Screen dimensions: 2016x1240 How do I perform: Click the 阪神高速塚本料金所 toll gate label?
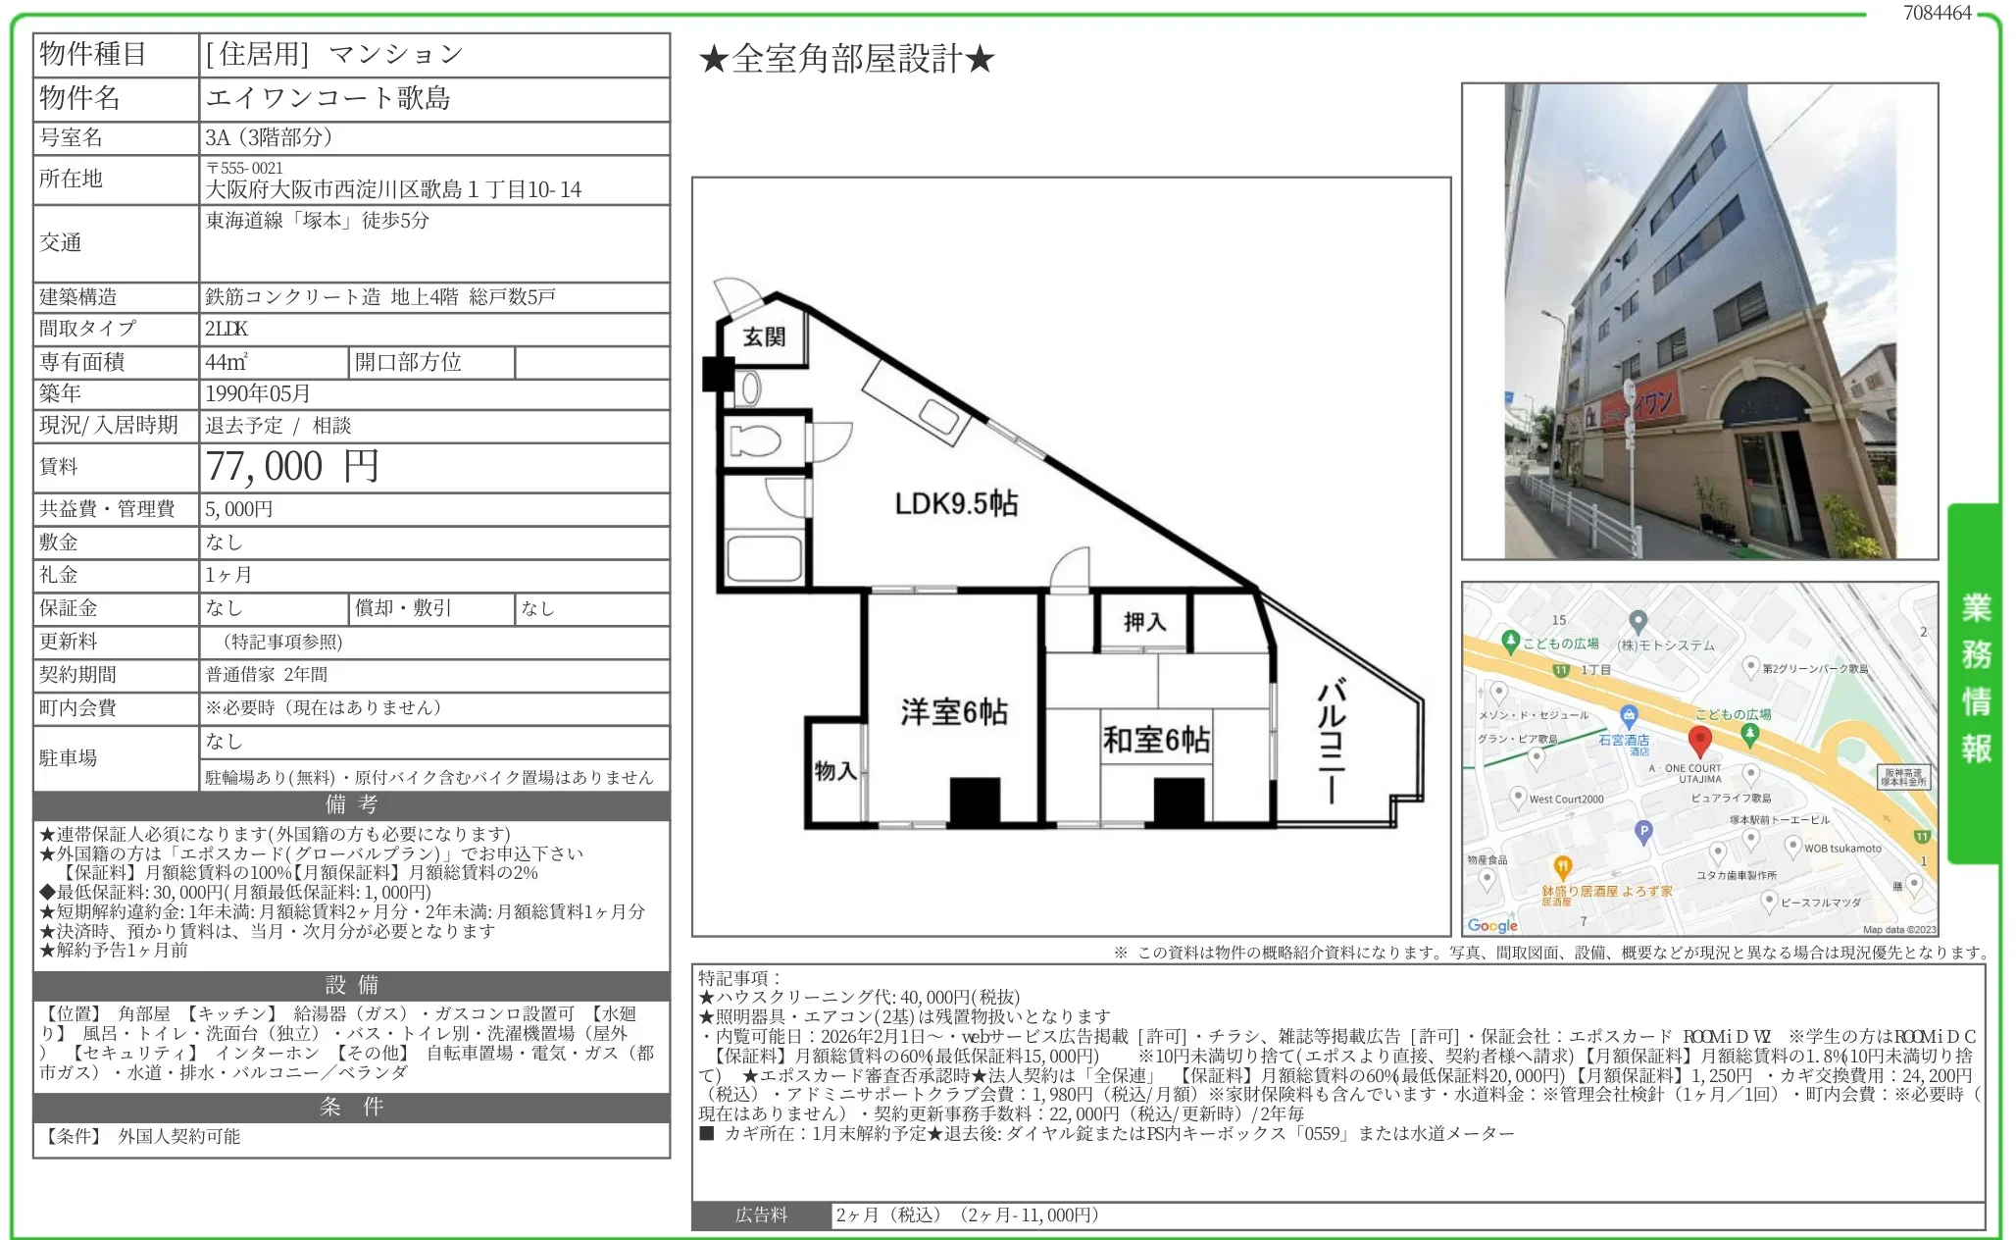tap(1906, 778)
